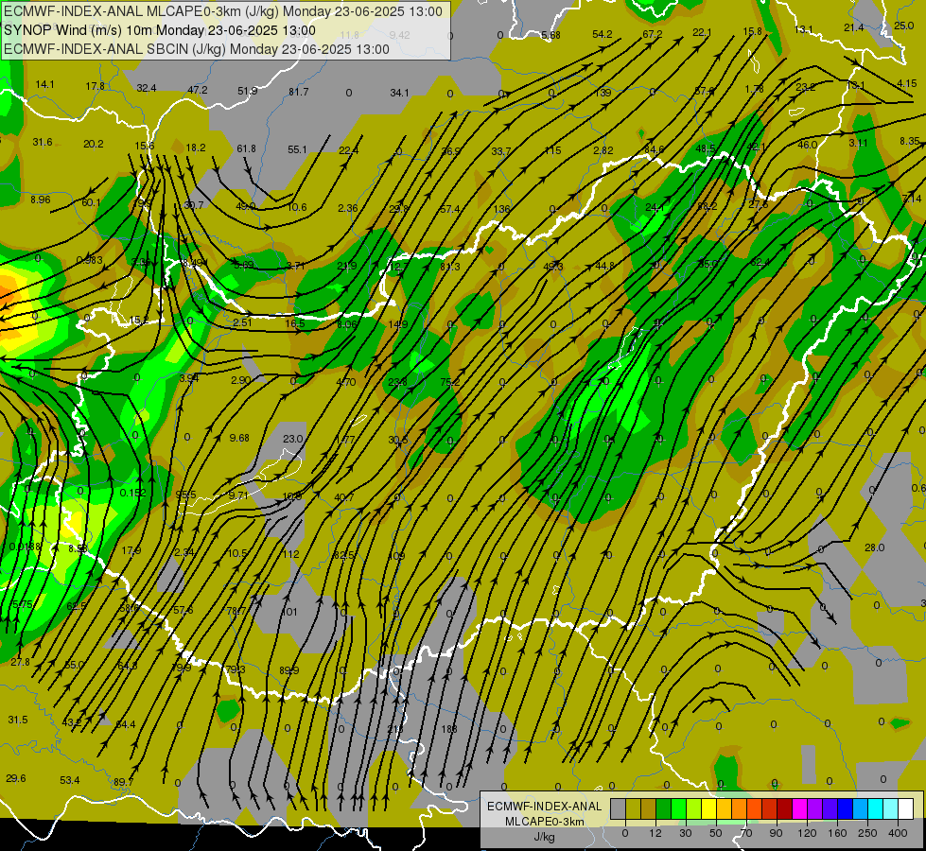926x851 pixels.
Task: Click the map value 32.4
Action: (147, 88)
